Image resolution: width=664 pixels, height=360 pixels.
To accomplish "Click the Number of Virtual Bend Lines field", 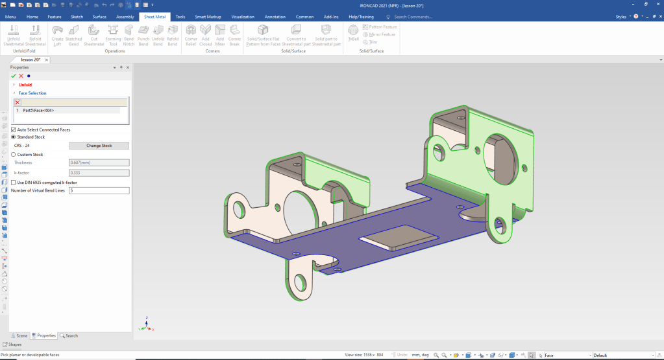I will click(x=99, y=191).
